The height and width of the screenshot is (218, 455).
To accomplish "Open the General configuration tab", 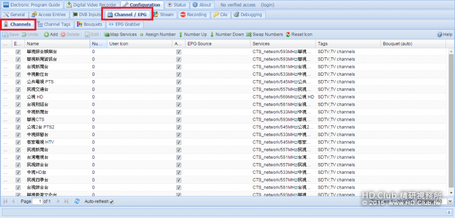I will pyautogui.click(x=14, y=14).
